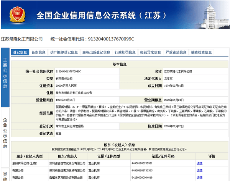Open the 登记信息 tab
The width and height of the screenshot is (230, 181).
click(x=20, y=52)
